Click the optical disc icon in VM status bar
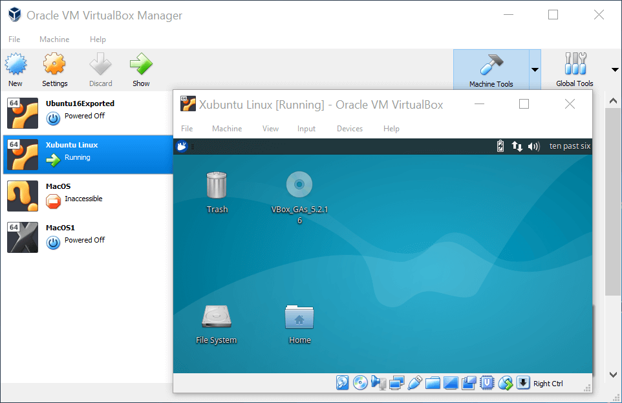This screenshot has height=403, width=622. click(360, 383)
